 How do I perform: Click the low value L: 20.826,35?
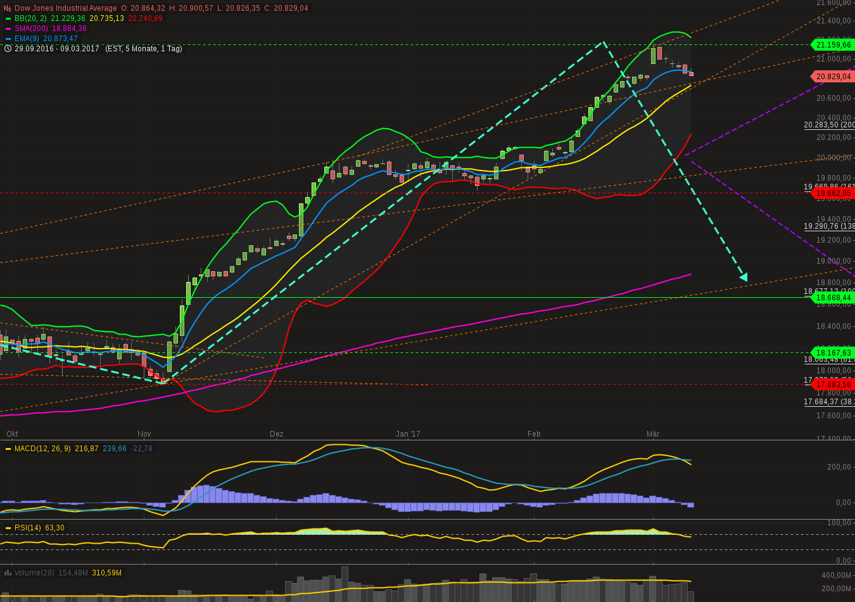(x=238, y=8)
